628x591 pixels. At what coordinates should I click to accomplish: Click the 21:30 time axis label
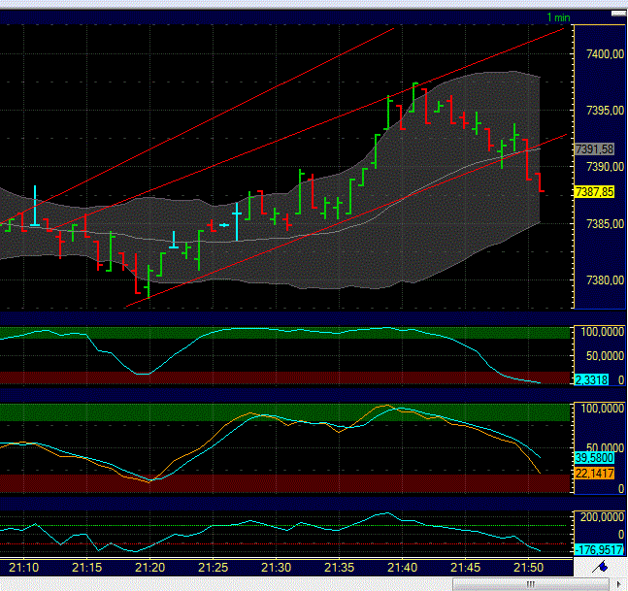(276, 568)
